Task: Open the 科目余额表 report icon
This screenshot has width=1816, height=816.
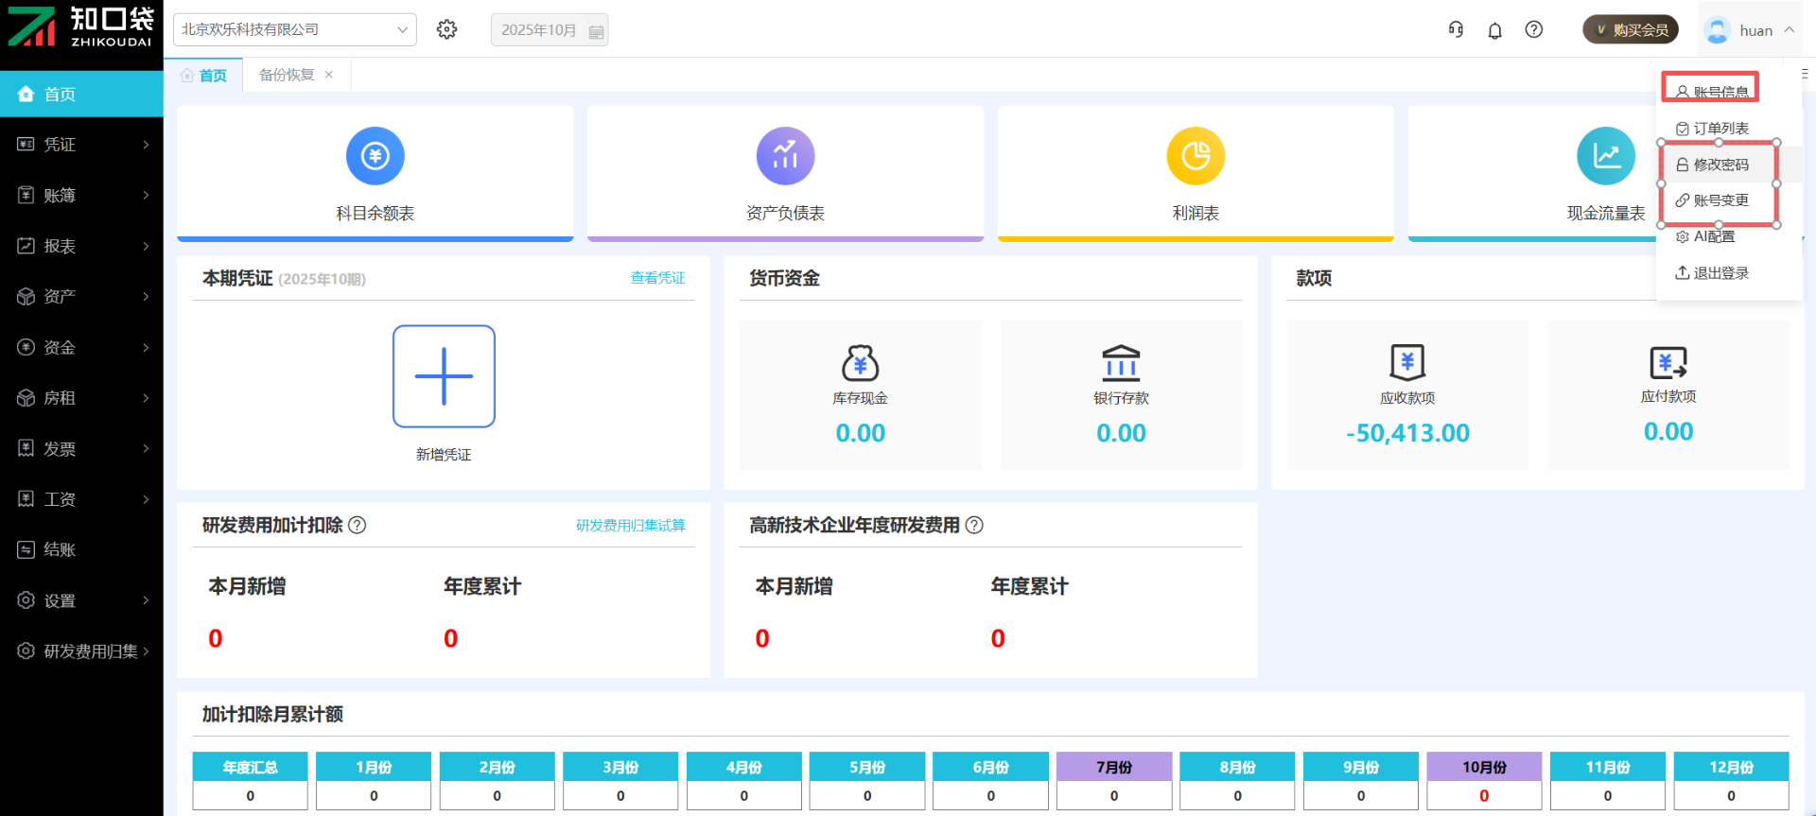Action: pyautogui.click(x=375, y=156)
